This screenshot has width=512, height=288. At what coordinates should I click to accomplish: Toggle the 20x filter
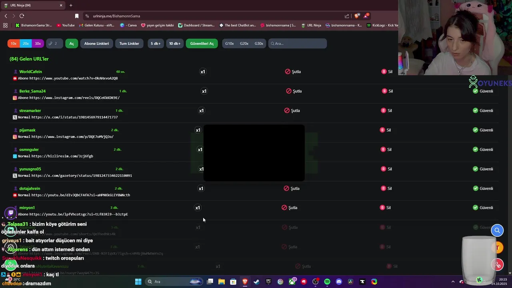pos(26,44)
